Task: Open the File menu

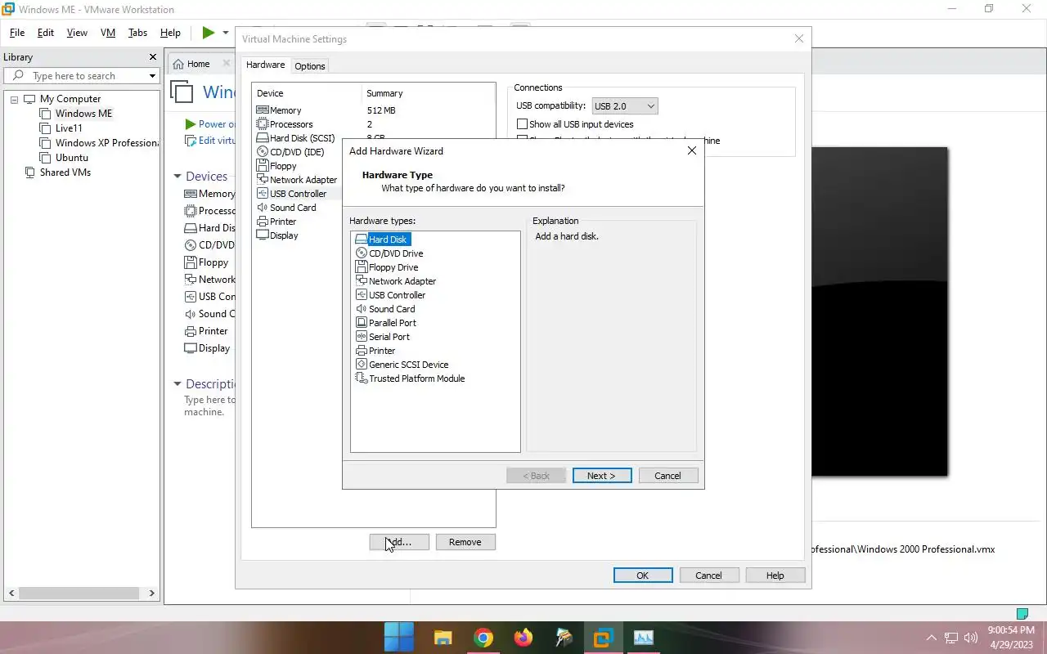Action: (17, 33)
